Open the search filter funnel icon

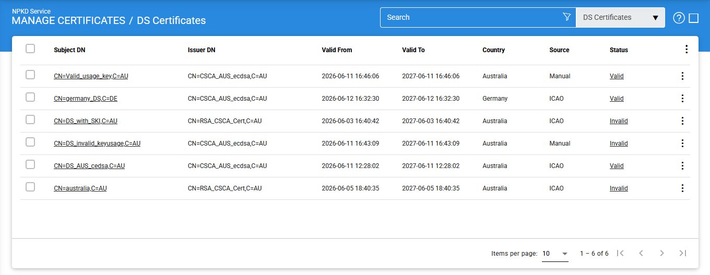point(567,17)
